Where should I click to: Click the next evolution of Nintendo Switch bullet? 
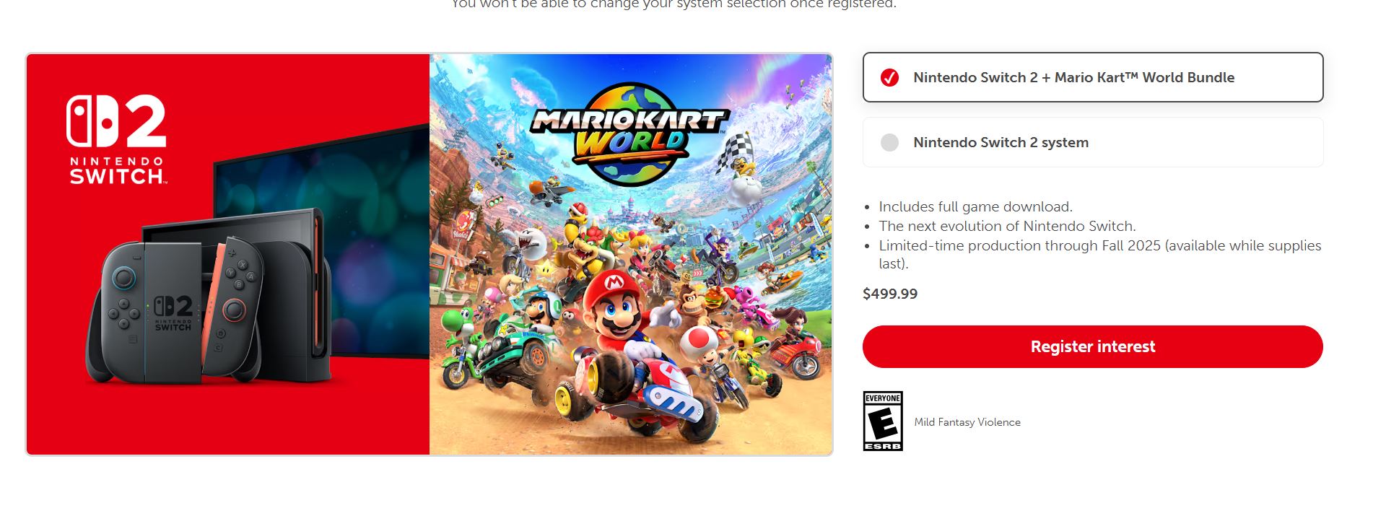click(1007, 226)
